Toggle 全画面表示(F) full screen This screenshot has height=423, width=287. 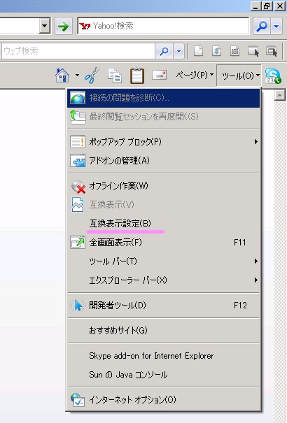tap(163, 242)
